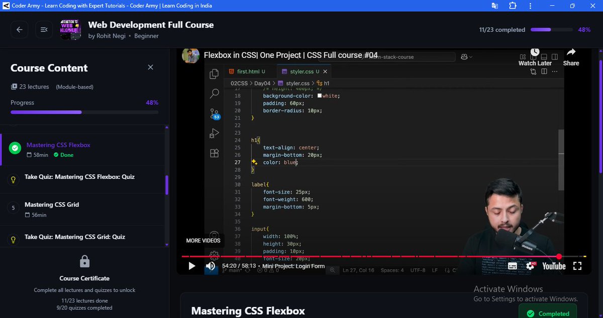Close the styler.css tab
603x318 pixels.
click(x=326, y=72)
